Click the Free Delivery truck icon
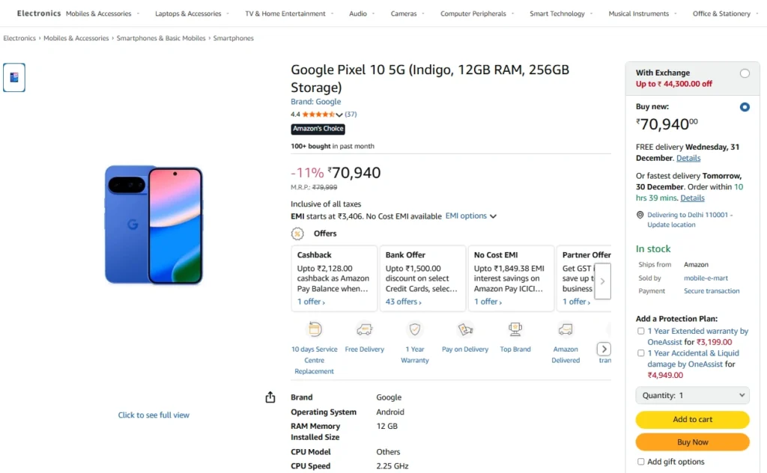This screenshot has height=473, width=767. [x=365, y=329]
